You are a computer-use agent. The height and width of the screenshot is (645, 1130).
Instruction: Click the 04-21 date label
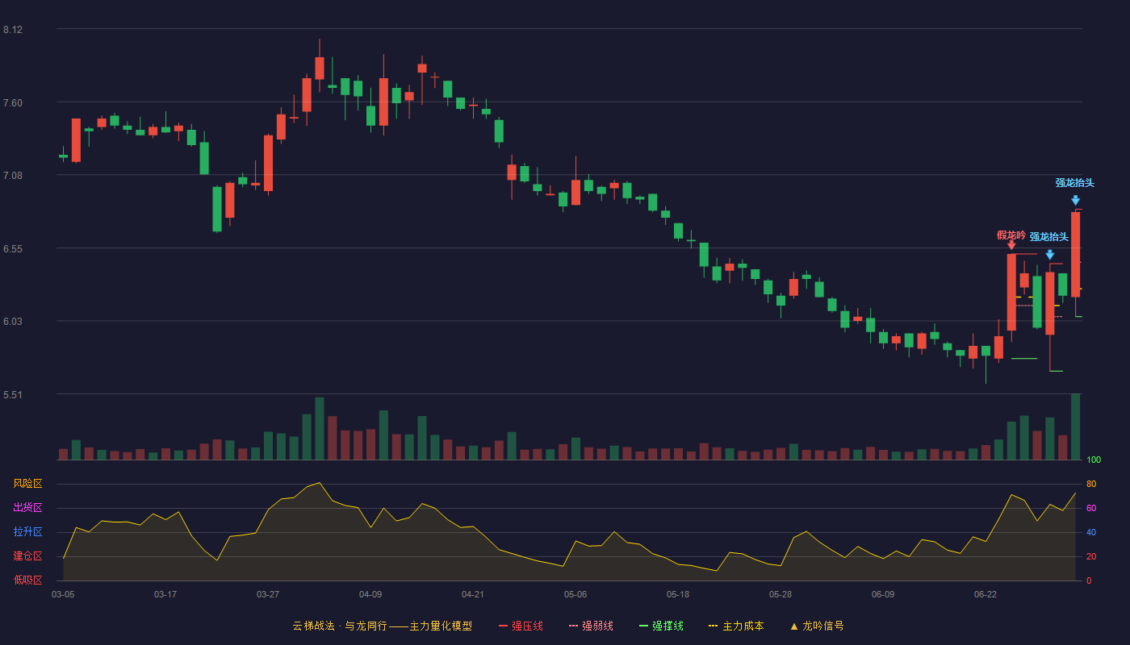pos(473,594)
